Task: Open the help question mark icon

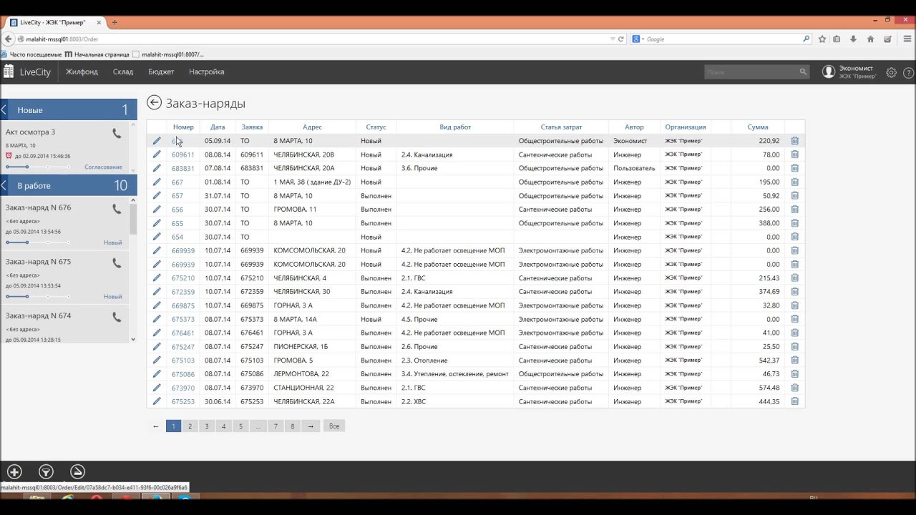Action: (x=909, y=72)
